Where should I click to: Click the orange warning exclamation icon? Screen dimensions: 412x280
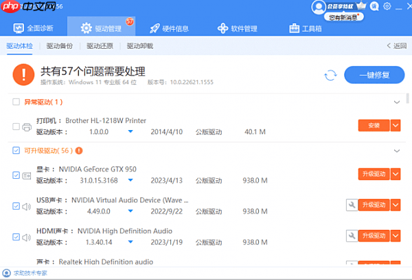(23, 75)
